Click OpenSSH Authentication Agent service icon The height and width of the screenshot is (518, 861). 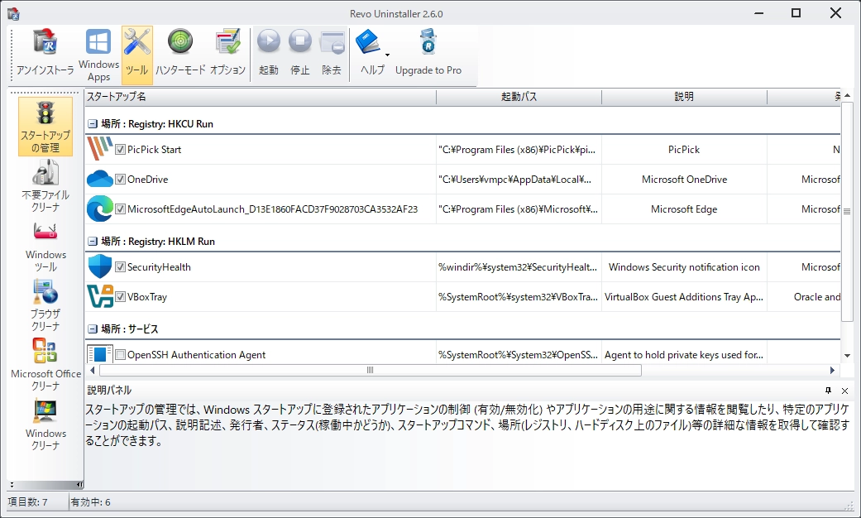click(x=99, y=354)
